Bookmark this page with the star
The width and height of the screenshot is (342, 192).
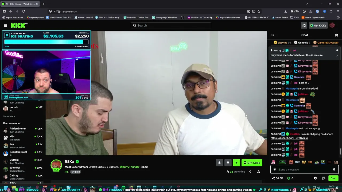tap(259, 11)
